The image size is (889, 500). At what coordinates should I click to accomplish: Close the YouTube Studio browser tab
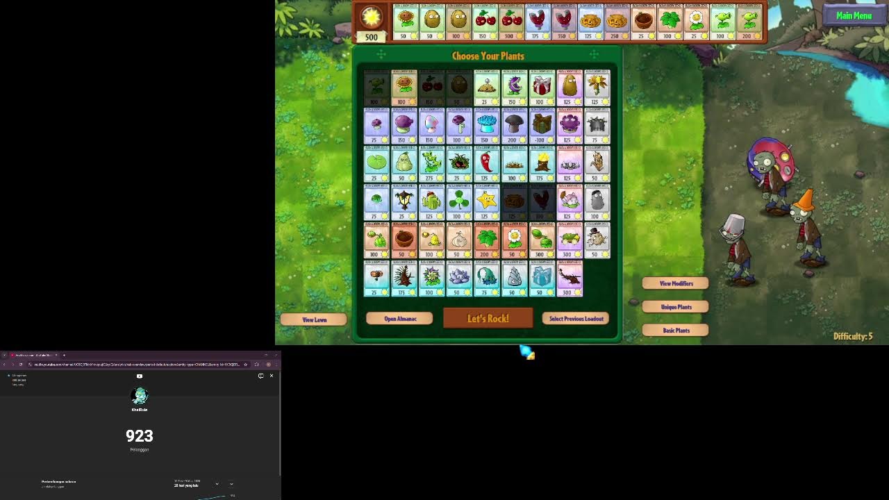tap(56, 356)
